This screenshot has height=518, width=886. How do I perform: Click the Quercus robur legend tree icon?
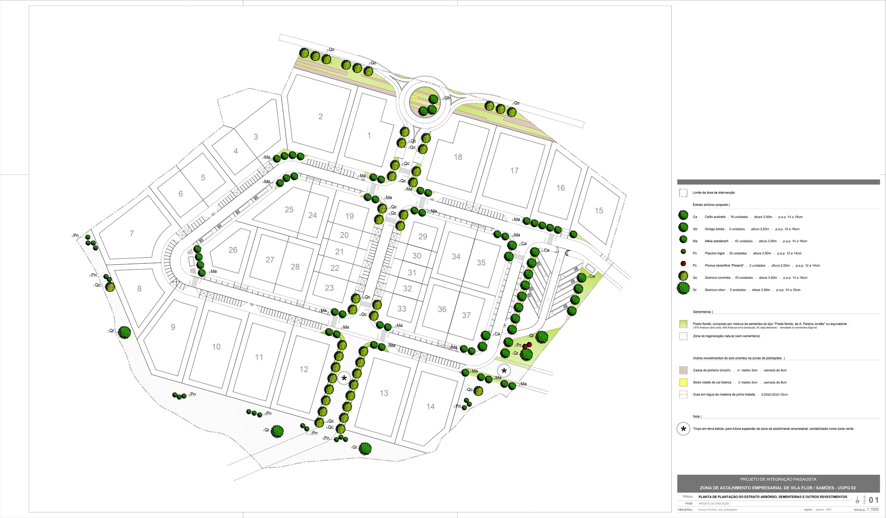683,289
